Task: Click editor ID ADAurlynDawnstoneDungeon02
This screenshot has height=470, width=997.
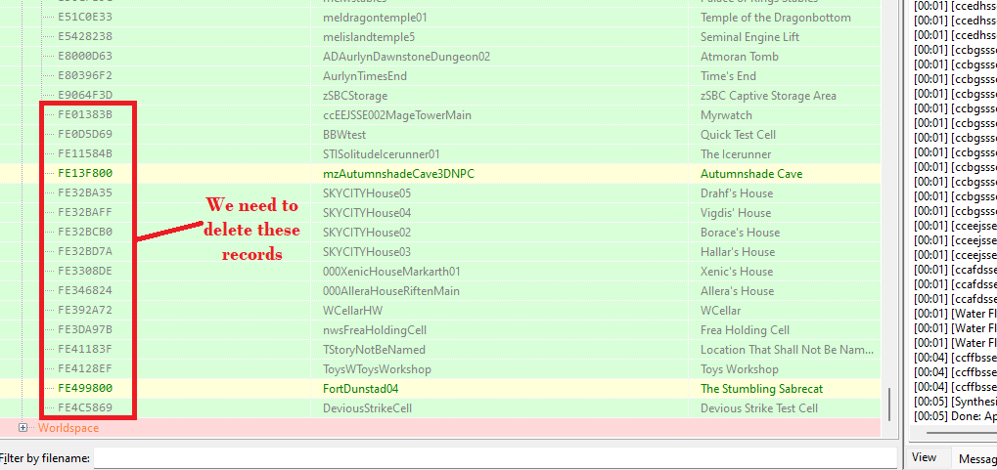Action: pos(407,57)
